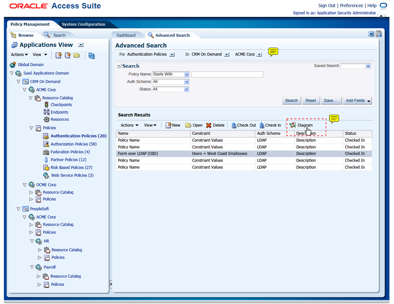Collapse the SaaS Applications Domain node
Viewport: 394px width, 304px height.
(12, 73)
